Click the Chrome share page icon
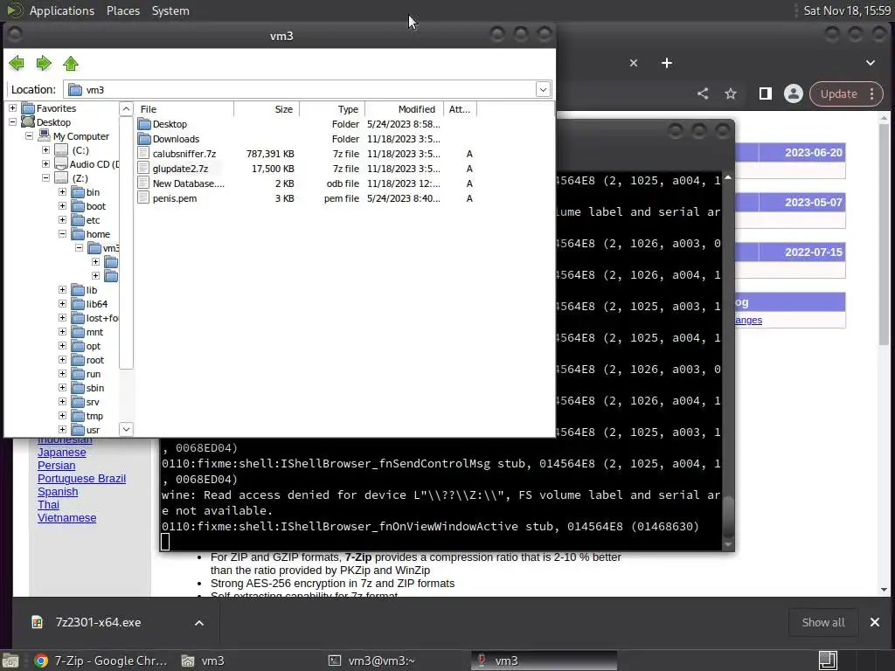 703,93
